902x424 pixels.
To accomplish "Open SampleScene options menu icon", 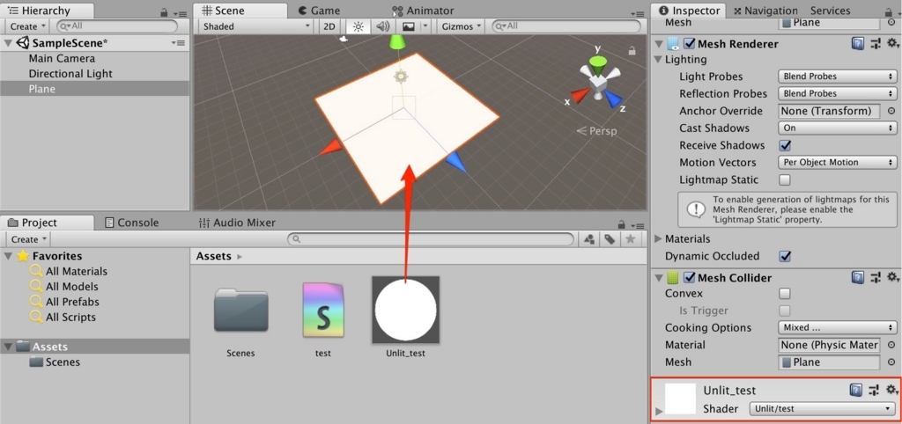I will click(x=178, y=43).
